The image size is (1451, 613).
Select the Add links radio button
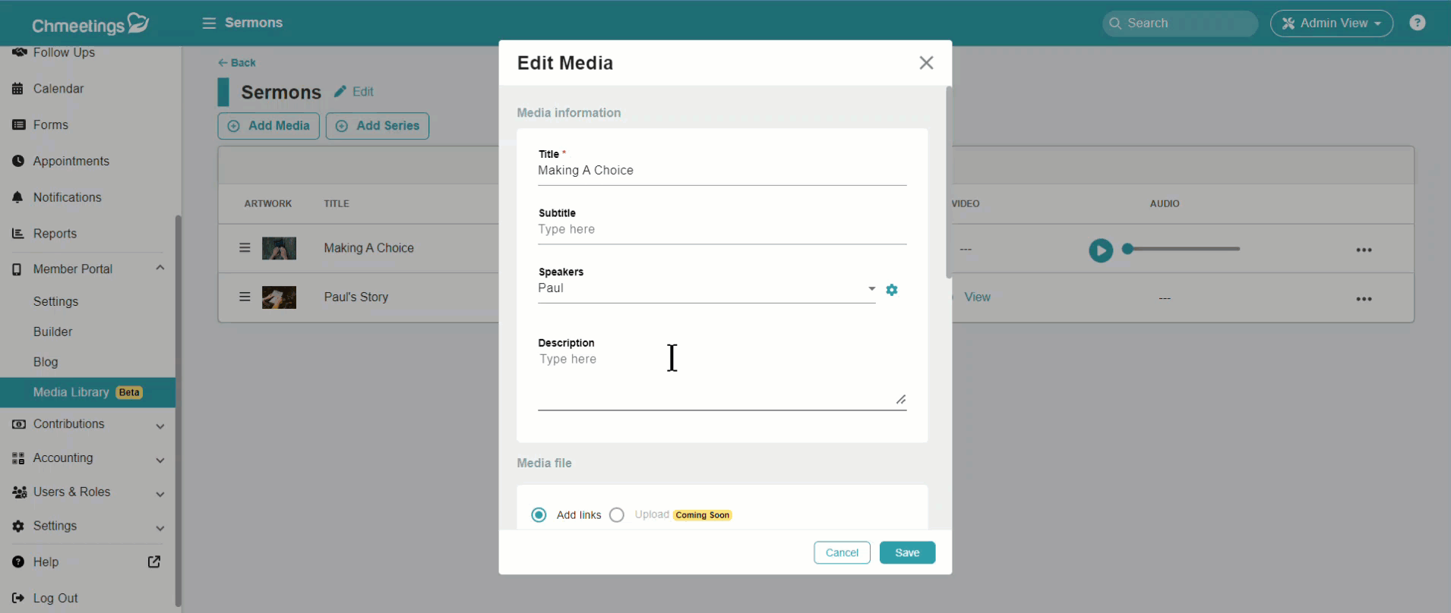[539, 515]
